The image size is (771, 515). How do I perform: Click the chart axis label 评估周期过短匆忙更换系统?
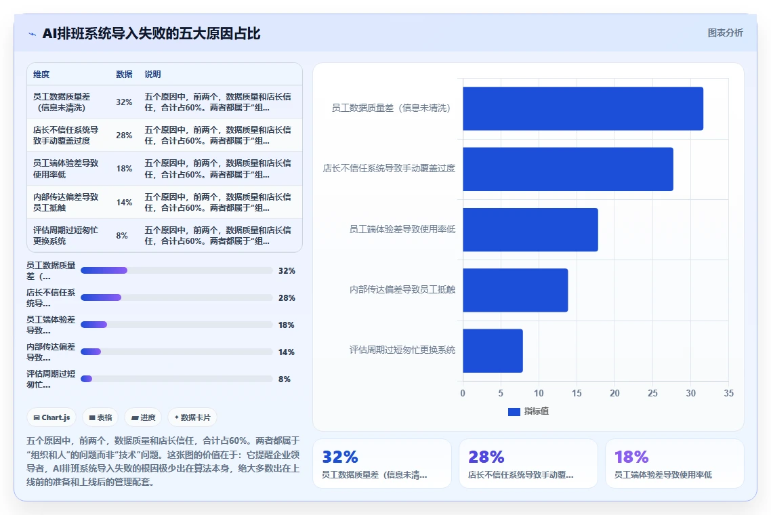coord(402,350)
